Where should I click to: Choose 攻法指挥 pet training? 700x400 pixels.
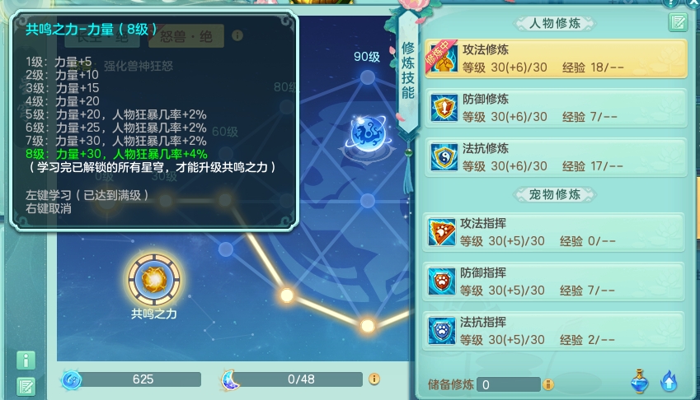(x=553, y=233)
